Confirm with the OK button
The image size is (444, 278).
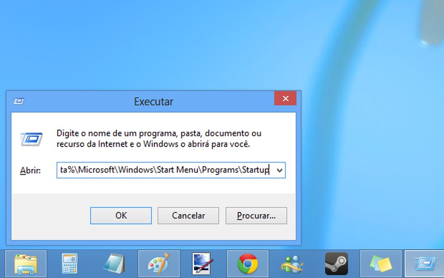point(121,215)
